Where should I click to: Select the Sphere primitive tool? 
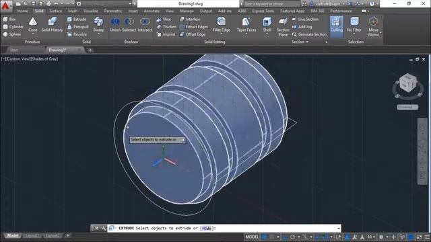click(12, 34)
